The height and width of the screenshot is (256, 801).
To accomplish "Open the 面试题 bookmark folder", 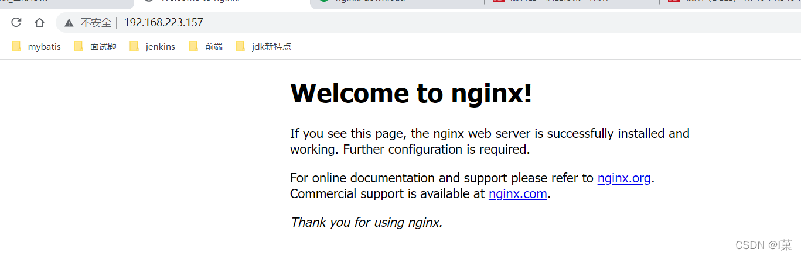I will click(x=96, y=47).
